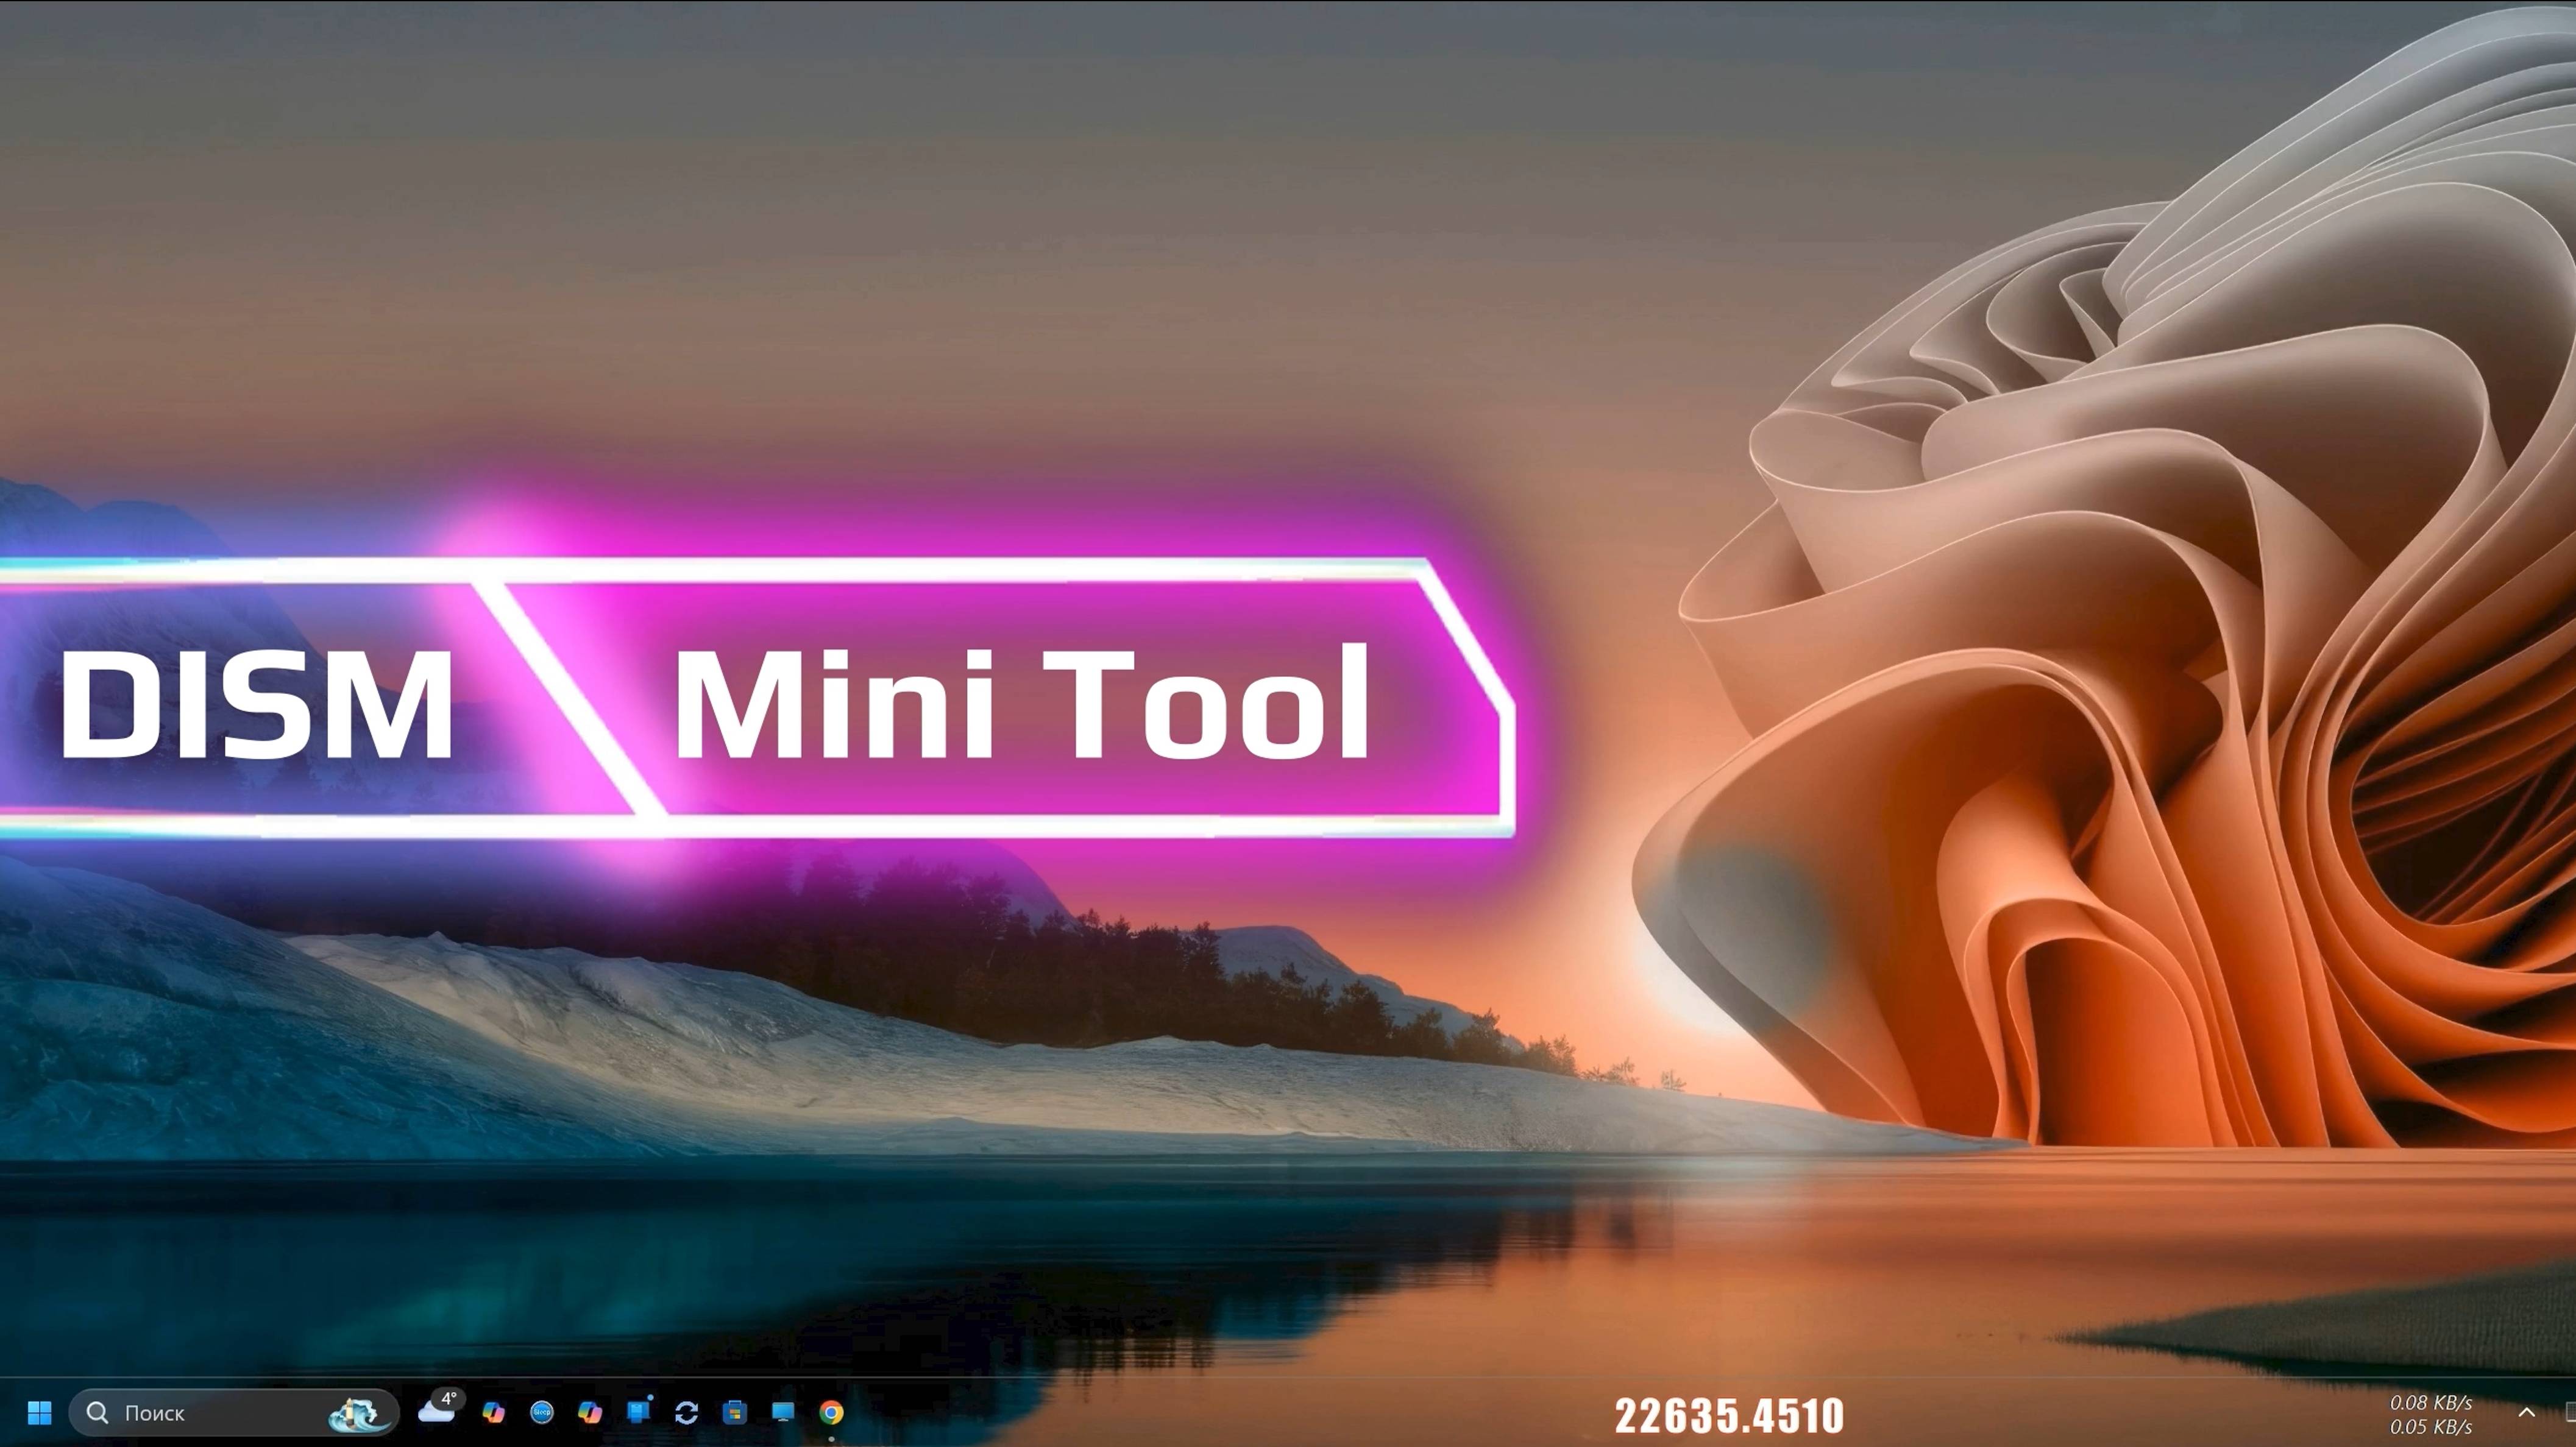Launch the Copilot icon beside the weather widget

(x=493, y=1412)
